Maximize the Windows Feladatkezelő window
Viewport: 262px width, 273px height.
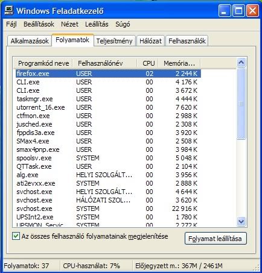point(238,11)
